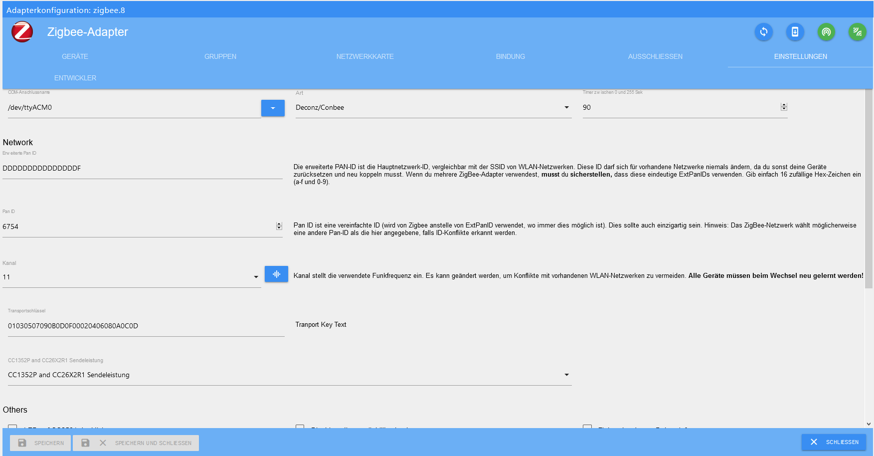Click the Transportschlüssel input field
This screenshot has height=456, width=874.
pos(146,326)
